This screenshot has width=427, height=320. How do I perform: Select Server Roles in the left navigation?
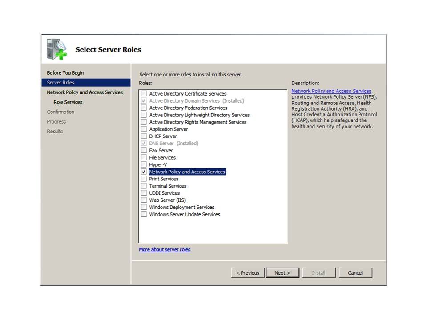(61, 83)
